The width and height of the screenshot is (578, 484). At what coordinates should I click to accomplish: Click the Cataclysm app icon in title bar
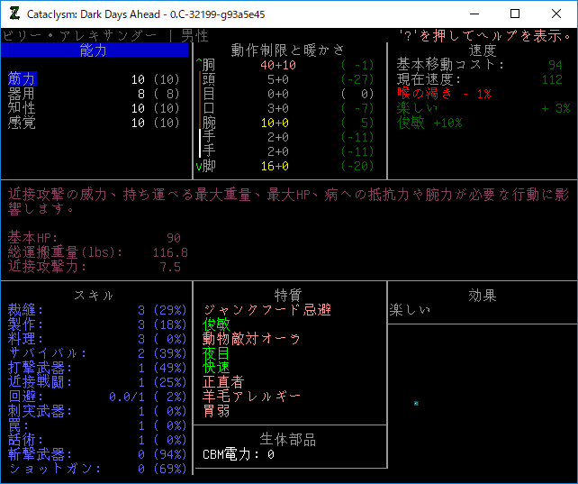[14, 14]
